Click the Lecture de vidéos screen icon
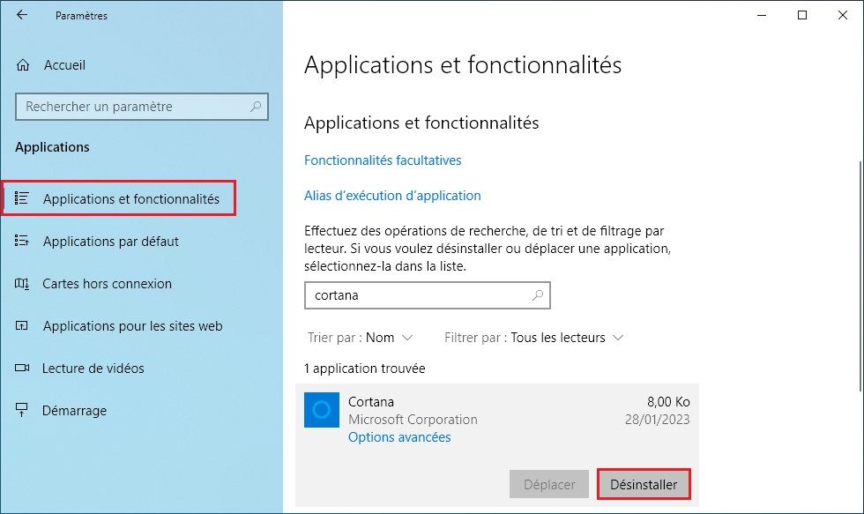The image size is (864, 514). (21, 368)
